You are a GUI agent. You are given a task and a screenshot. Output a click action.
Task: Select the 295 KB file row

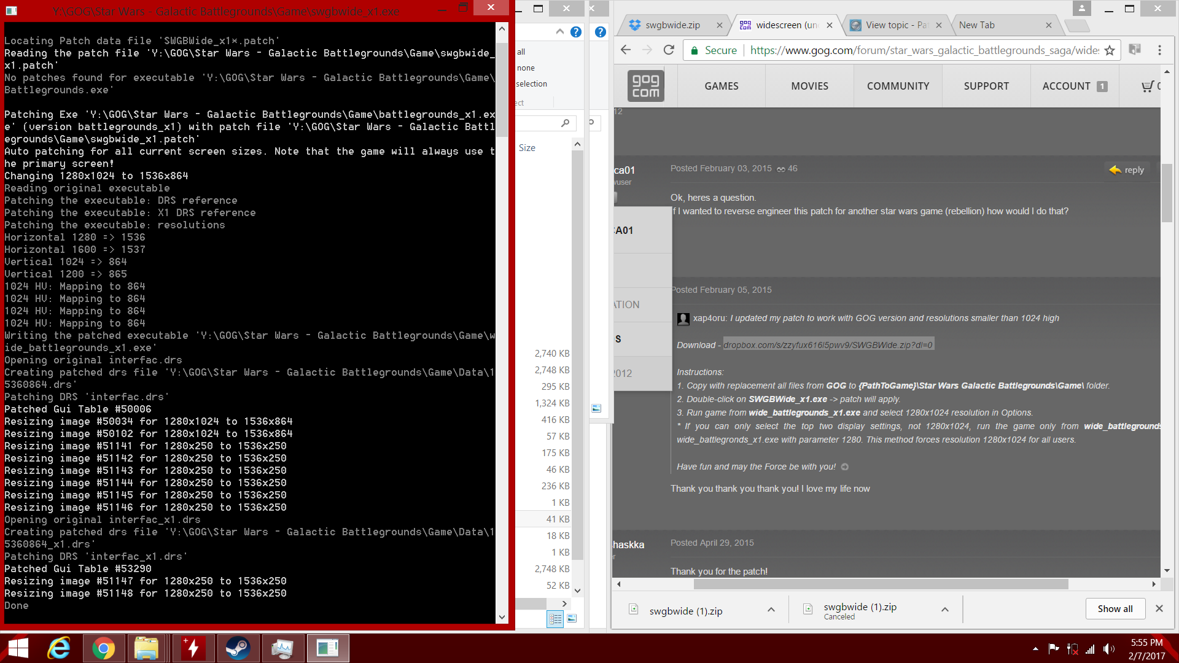543,386
